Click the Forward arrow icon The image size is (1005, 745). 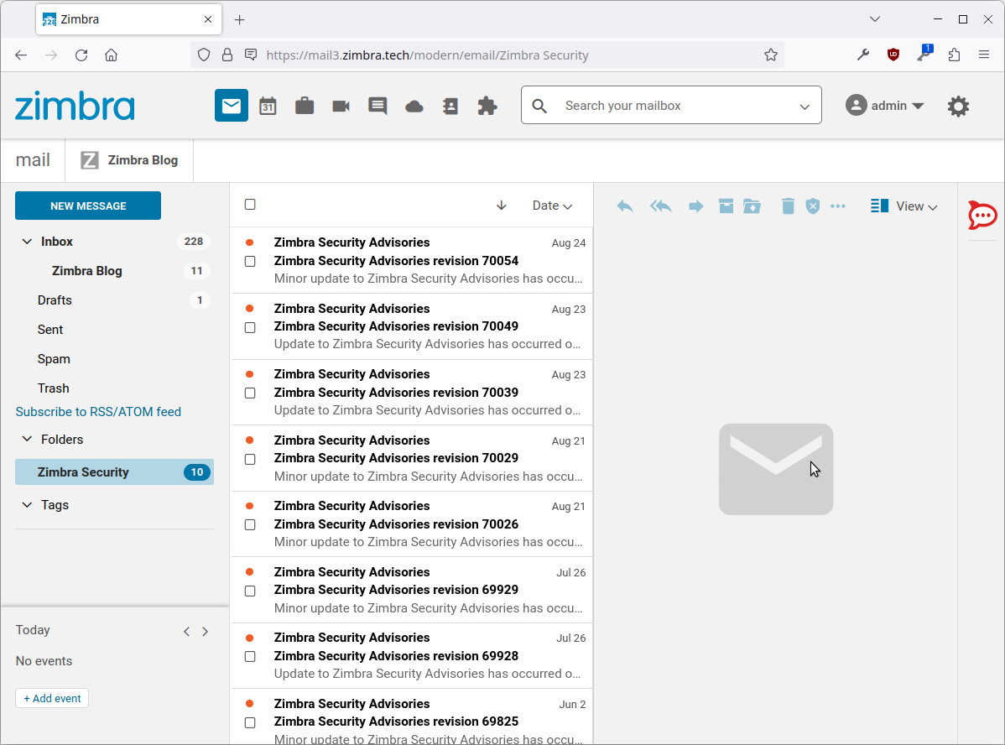695,206
